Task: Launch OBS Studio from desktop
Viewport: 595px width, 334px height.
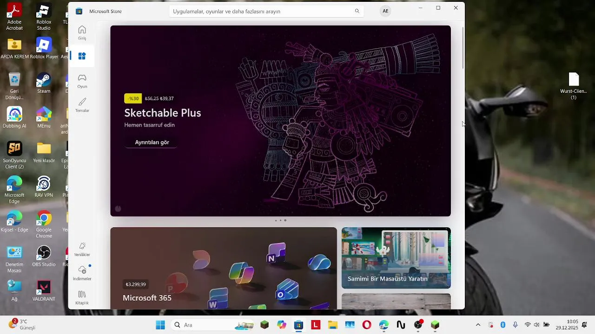Action: pos(44,256)
